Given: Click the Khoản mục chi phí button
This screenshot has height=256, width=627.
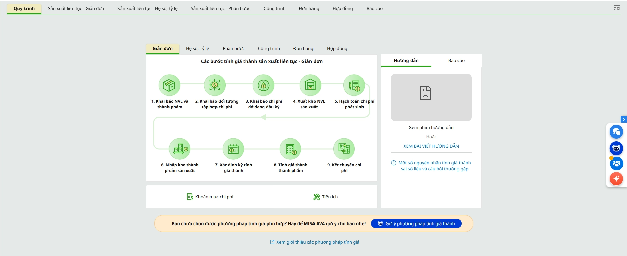Looking at the screenshot, I should (x=210, y=197).
